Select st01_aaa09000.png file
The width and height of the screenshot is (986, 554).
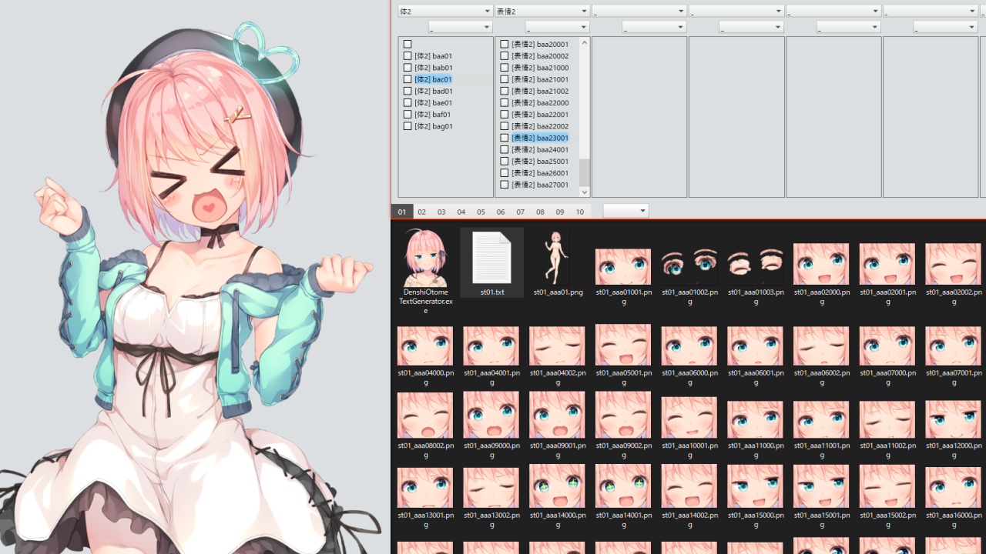pyautogui.click(x=491, y=415)
